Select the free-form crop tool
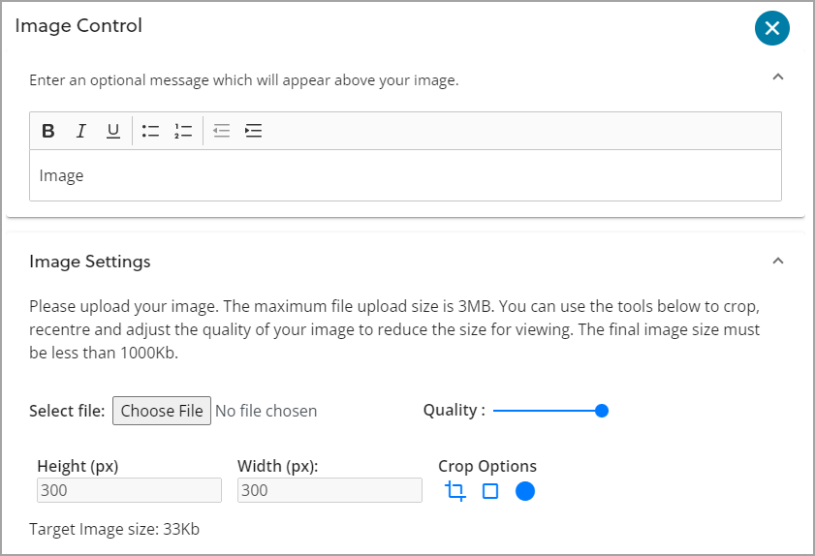 pos(455,491)
